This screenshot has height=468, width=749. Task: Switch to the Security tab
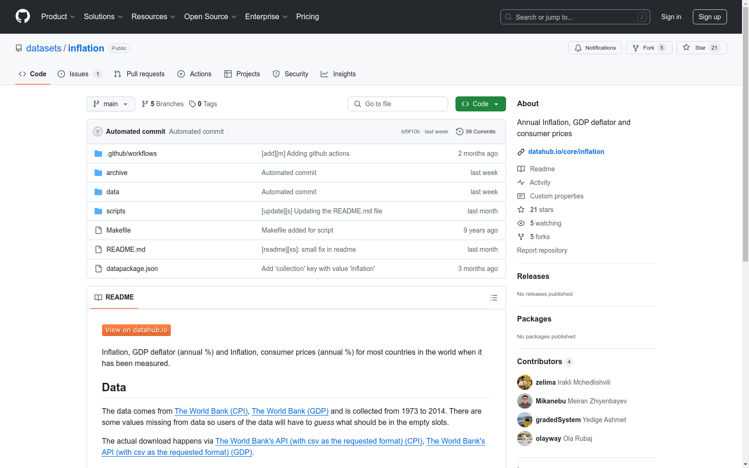tap(291, 74)
